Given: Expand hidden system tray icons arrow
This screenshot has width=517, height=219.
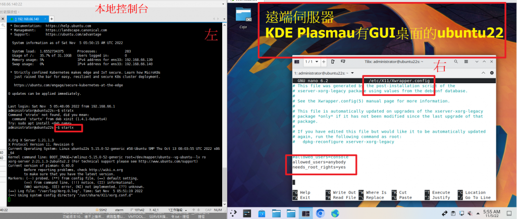Looking at the screenshot, I should click(x=478, y=213).
